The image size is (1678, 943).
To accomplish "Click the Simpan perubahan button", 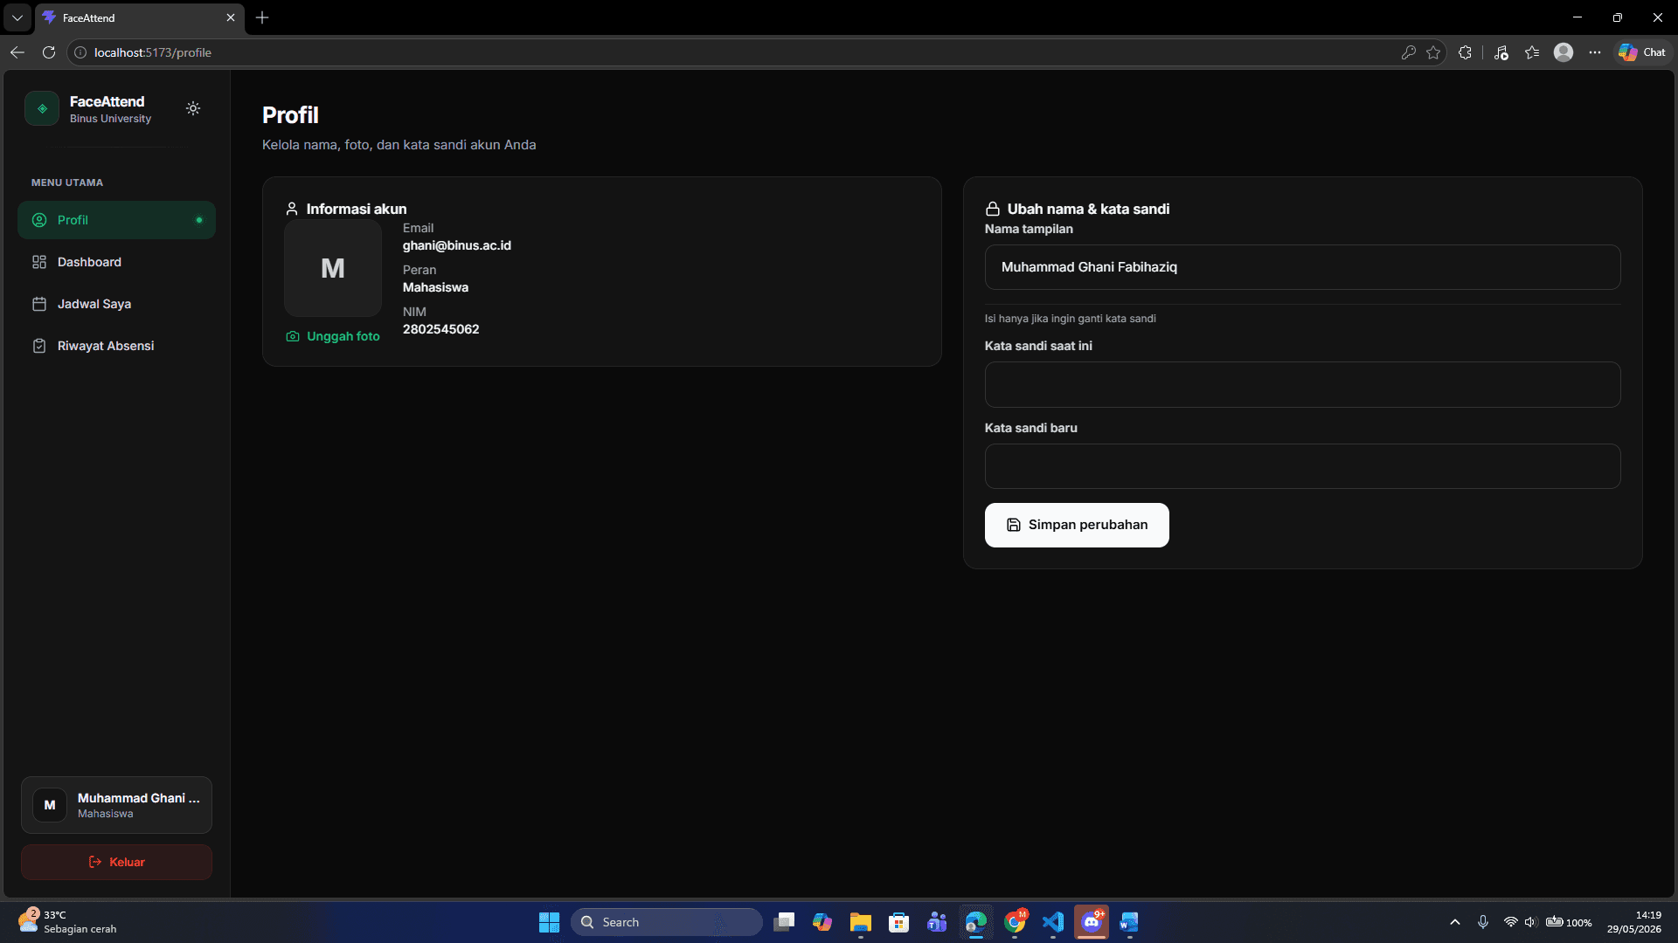I will (x=1077, y=525).
